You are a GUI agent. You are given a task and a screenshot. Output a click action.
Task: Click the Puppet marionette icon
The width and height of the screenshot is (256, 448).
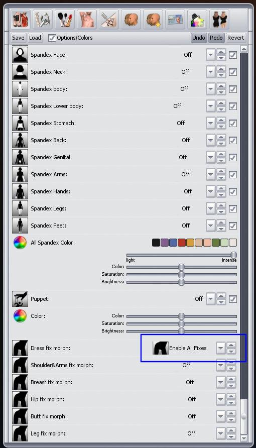(x=20, y=299)
